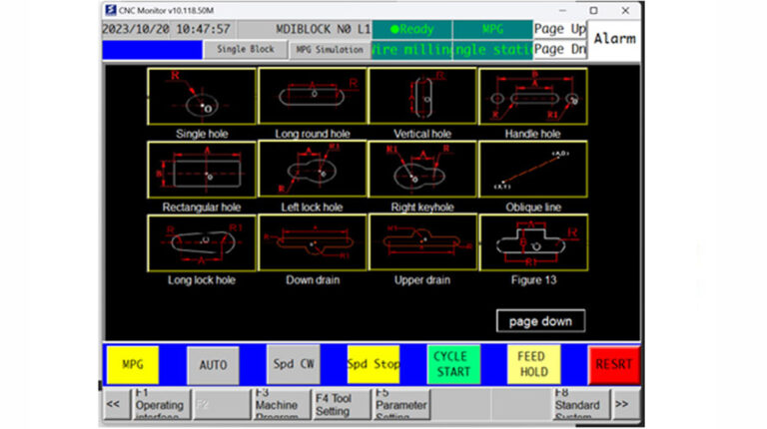Toggle Single Block mode
The height and width of the screenshot is (429, 767).
pos(245,50)
